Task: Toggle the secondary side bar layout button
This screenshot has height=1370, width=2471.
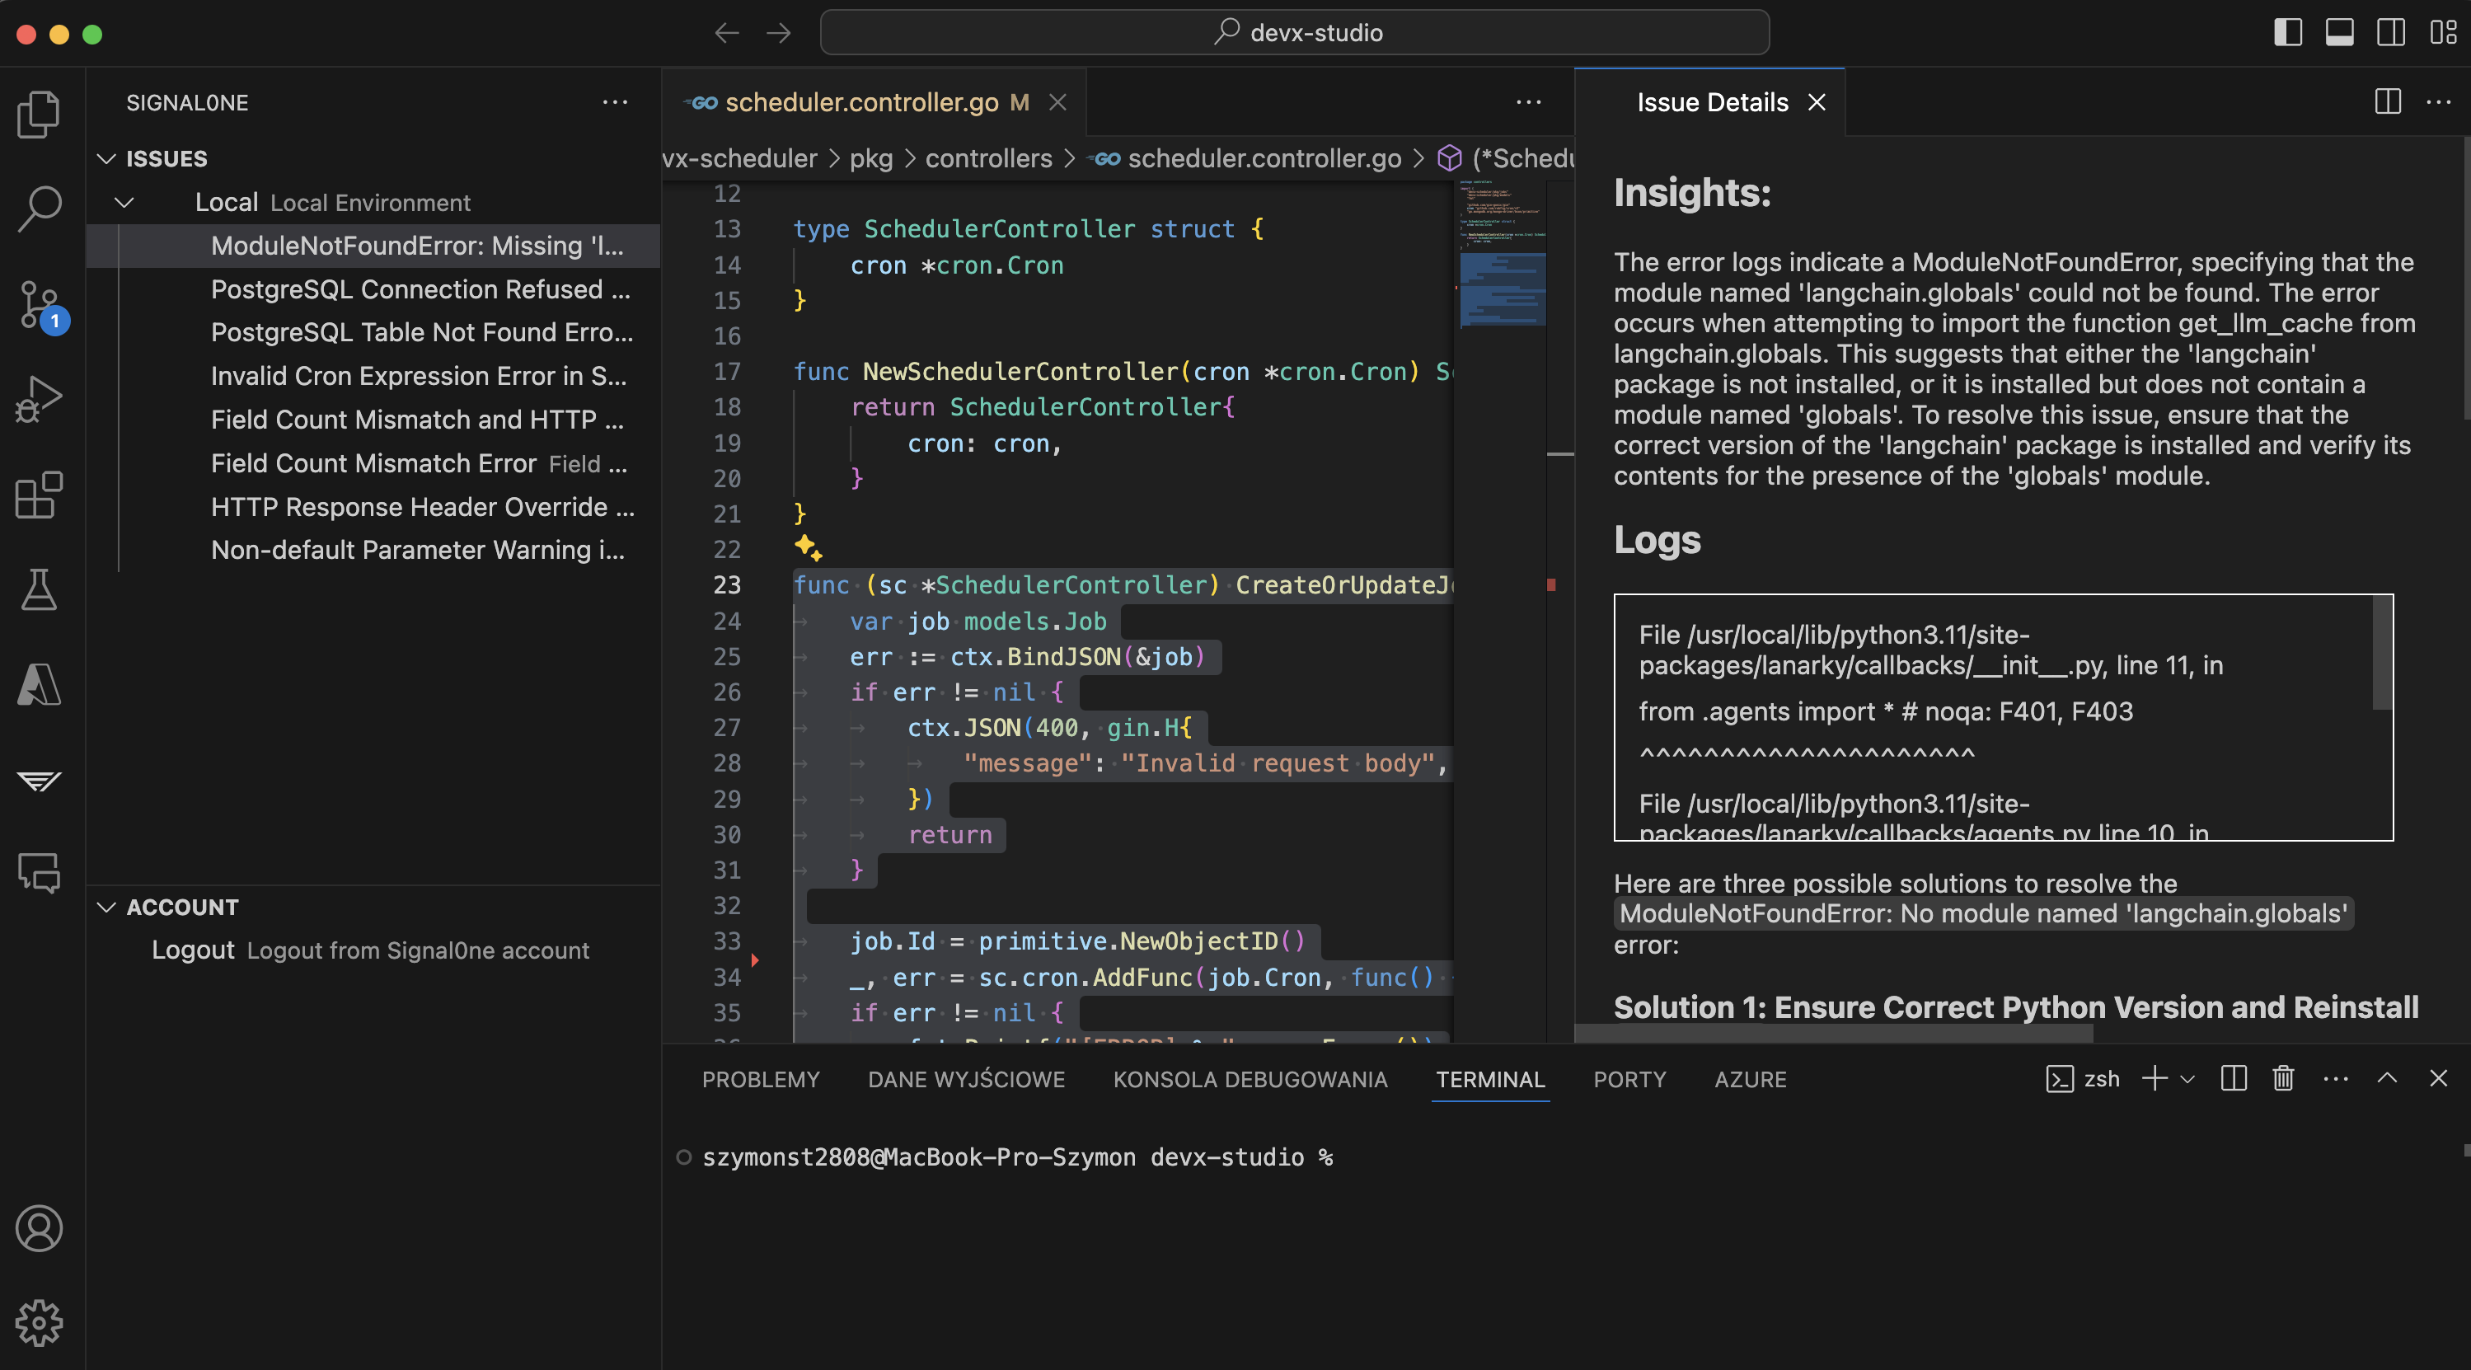Action: [x=2390, y=33]
